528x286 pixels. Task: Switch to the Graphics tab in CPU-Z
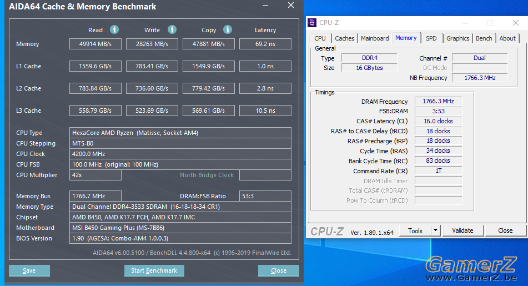coord(457,38)
